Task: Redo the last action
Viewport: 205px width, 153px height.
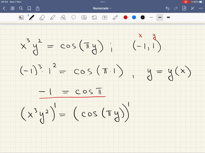Action: point(176,8)
